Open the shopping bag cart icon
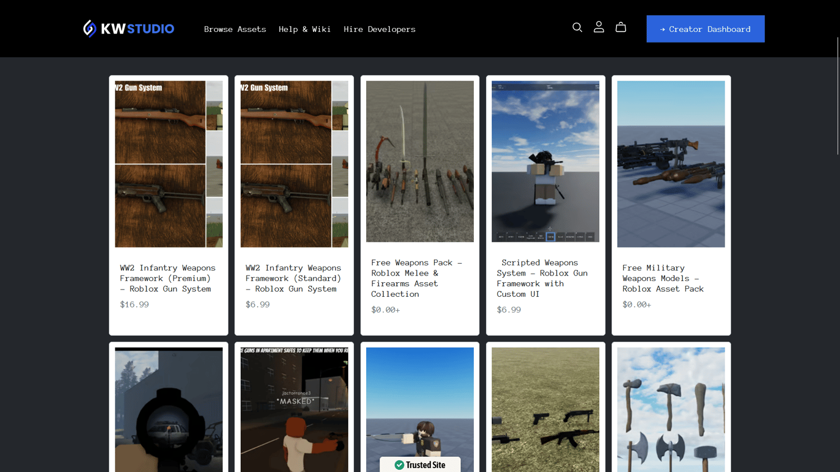The width and height of the screenshot is (840, 472). coord(620,27)
